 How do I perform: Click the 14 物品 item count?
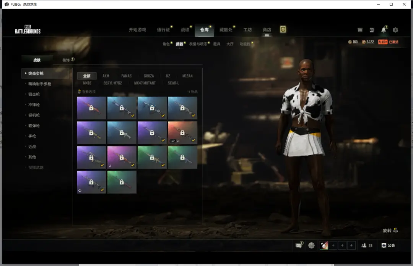click(192, 92)
